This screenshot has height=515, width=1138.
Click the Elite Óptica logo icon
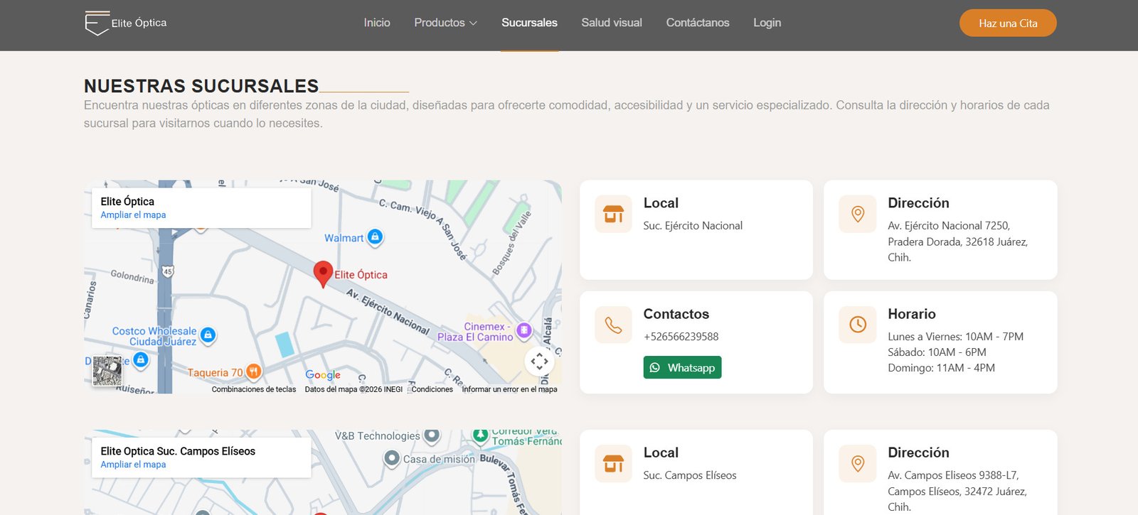[x=97, y=23]
